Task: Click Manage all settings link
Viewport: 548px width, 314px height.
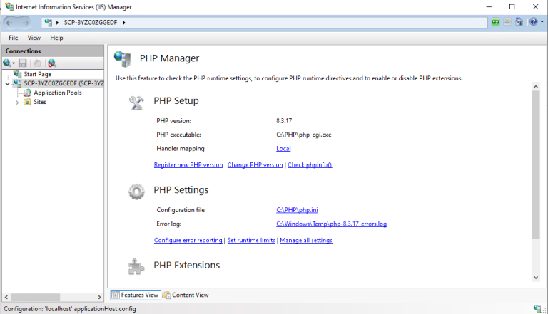Action: tap(306, 241)
